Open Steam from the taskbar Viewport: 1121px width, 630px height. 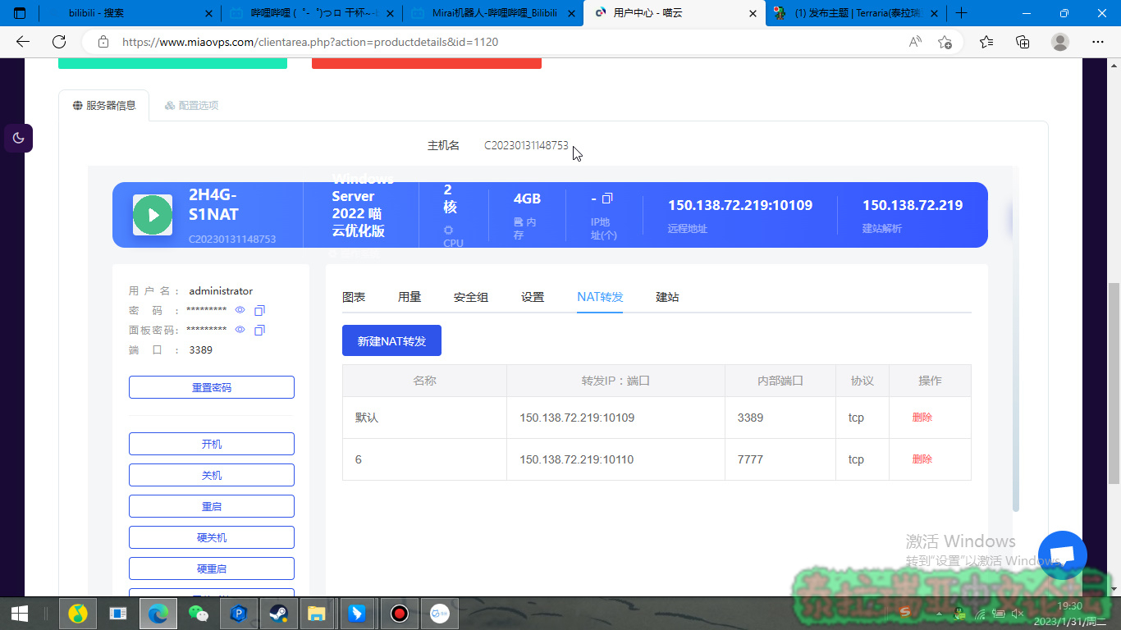click(x=277, y=614)
